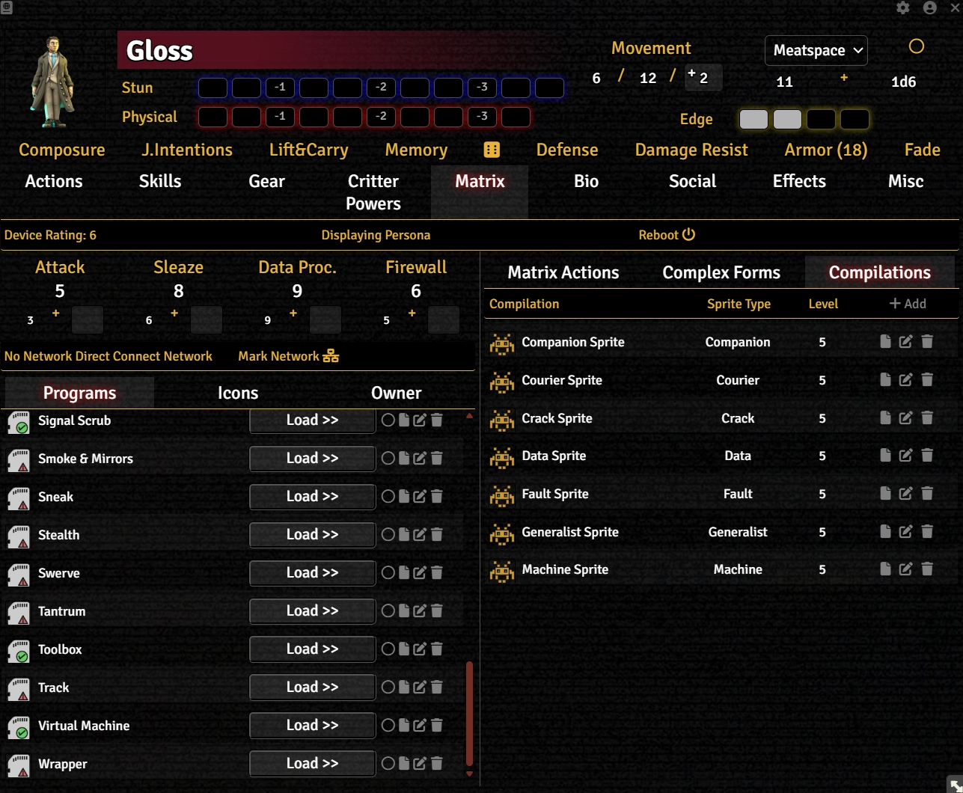
Task: Click the Mark Network icon
Action: (331, 356)
